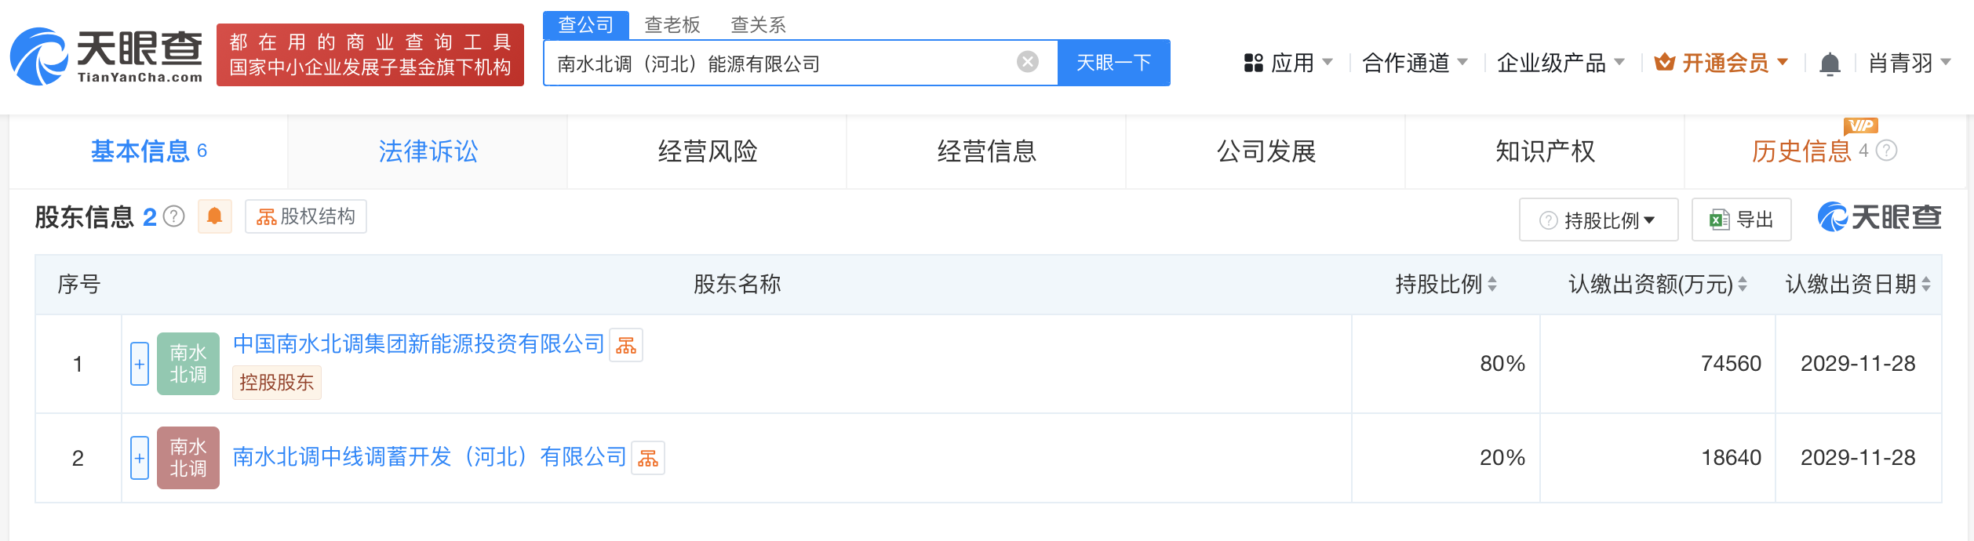Switch to the 法律诉讼 tab
The image size is (1974, 541).
[x=428, y=151]
